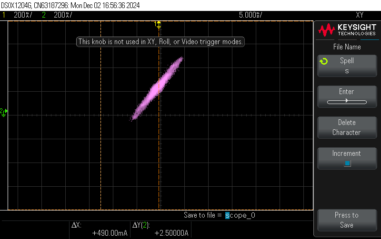381x239 pixels.
Task: Click the left dashed vertical cursor line
Action: pos(100,143)
